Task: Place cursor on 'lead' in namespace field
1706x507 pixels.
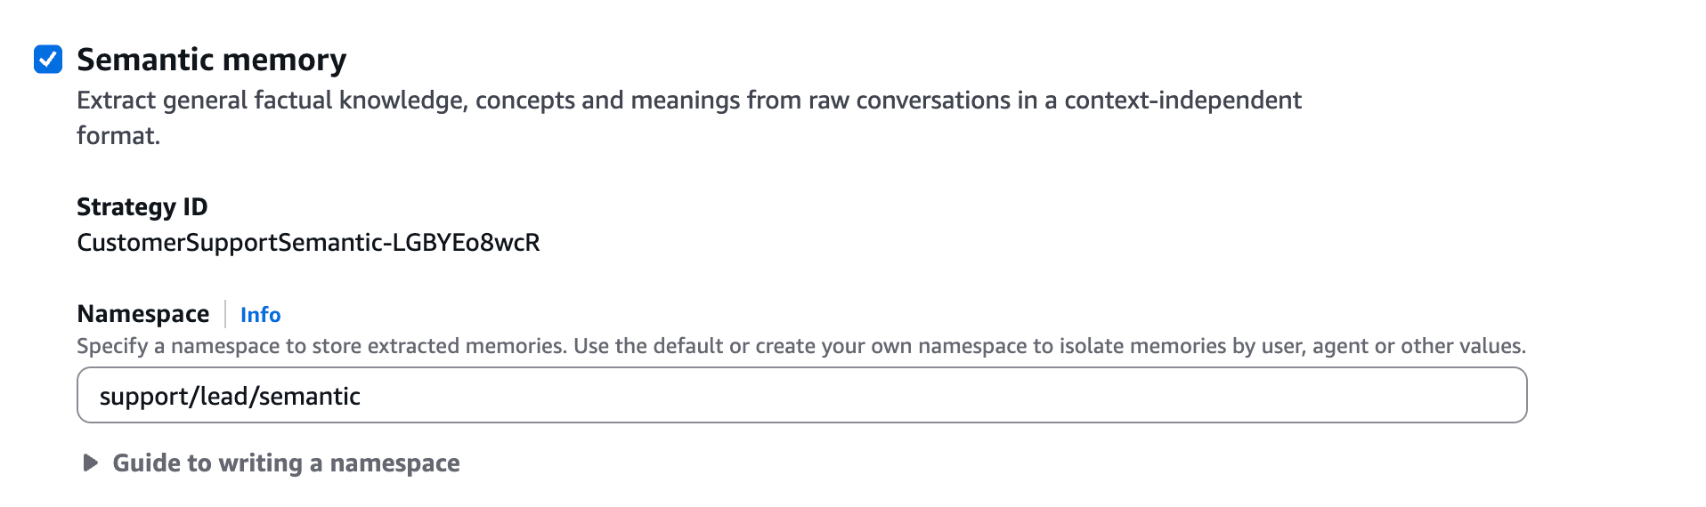Action: click(223, 397)
